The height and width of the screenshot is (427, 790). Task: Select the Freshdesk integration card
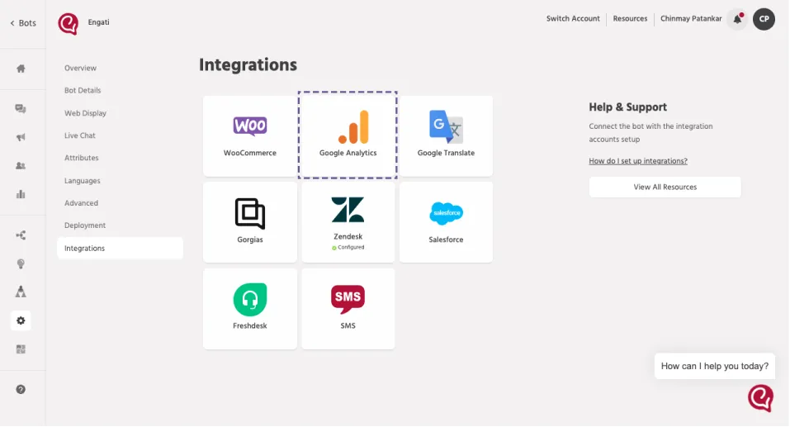click(x=250, y=309)
